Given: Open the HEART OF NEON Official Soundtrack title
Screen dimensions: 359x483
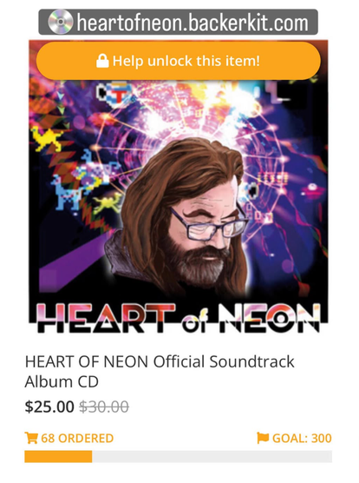Looking at the screenshot, I should point(160,372).
